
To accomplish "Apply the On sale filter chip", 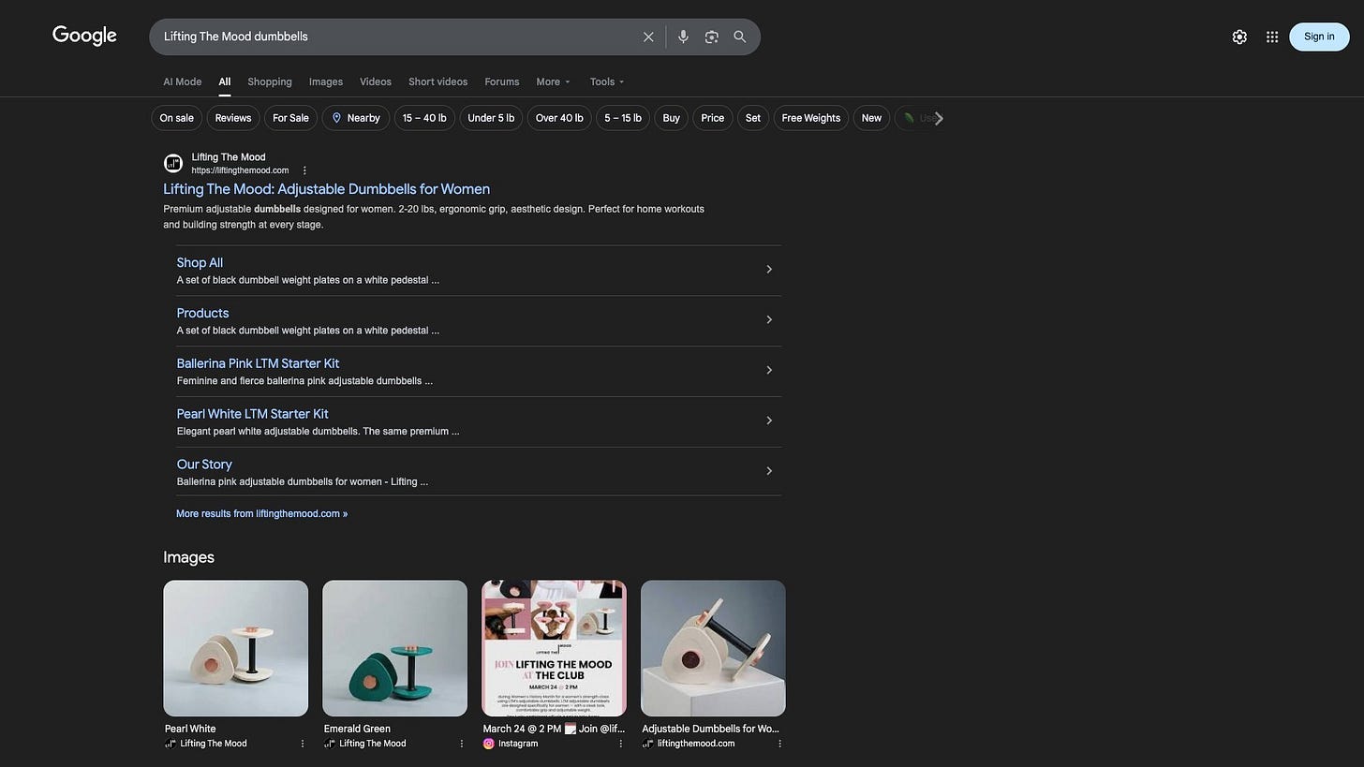I will click(x=176, y=118).
